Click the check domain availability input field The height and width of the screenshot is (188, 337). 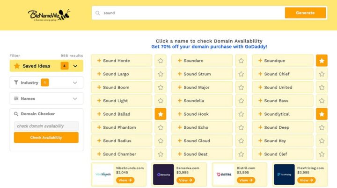(46, 126)
